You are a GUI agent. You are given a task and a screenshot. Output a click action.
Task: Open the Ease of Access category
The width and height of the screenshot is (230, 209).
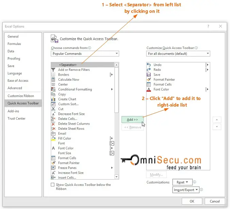tap(18, 81)
